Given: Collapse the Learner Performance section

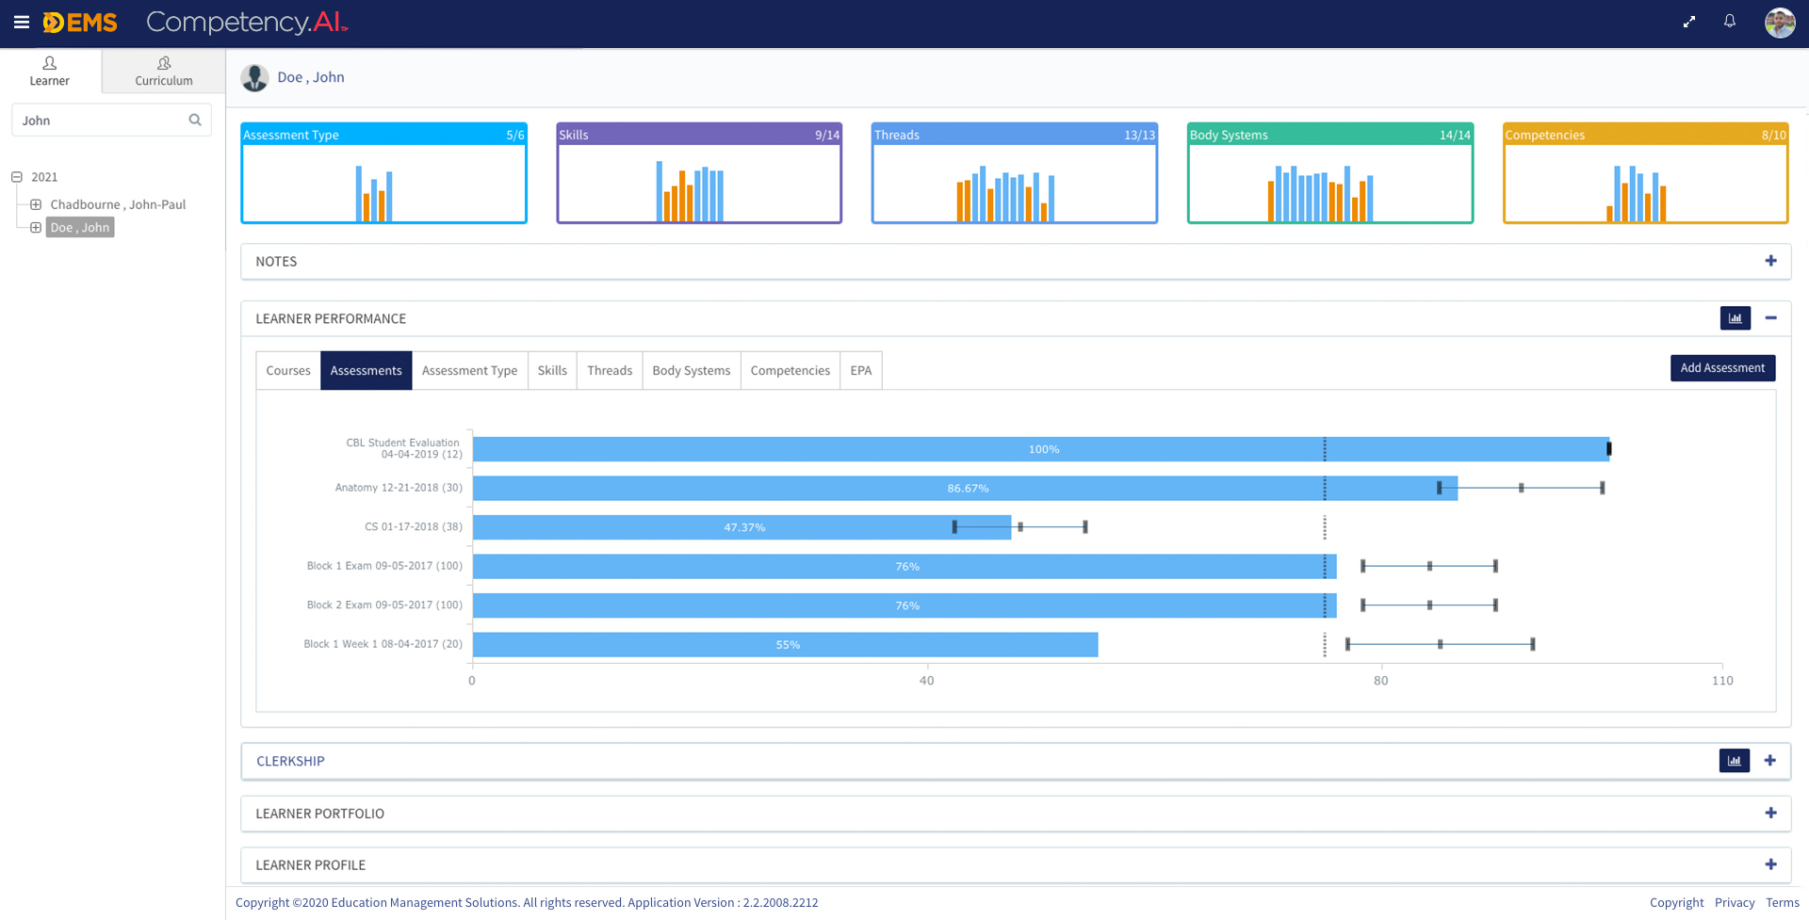Looking at the screenshot, I should (1770, 318).
